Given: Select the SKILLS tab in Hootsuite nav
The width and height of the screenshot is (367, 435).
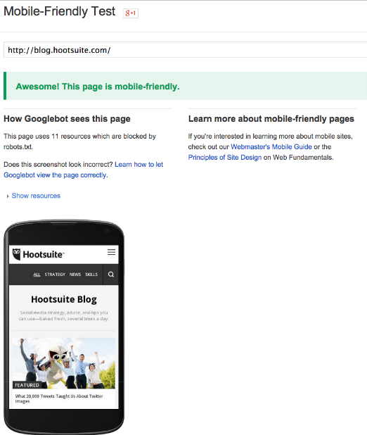Looking at the screenshot, I should [x=91, y=275].
